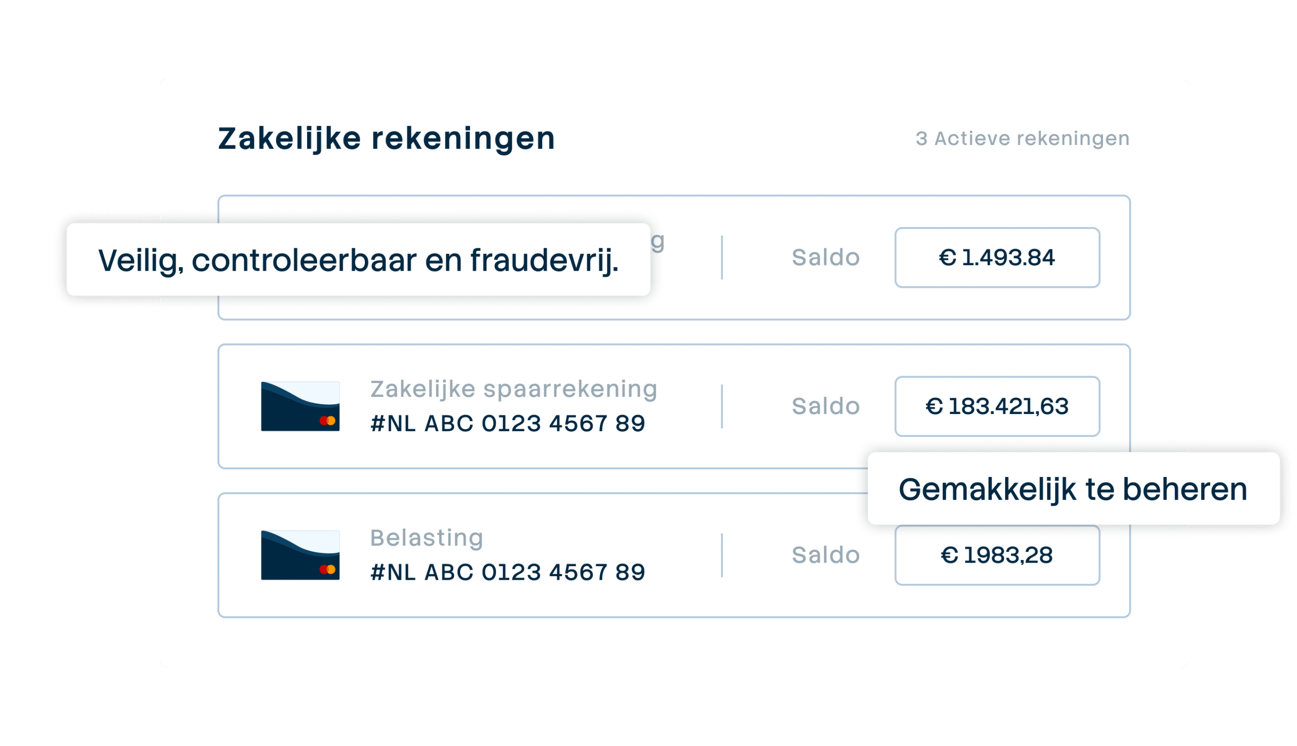Click Mastercard logo on the Belasting card
The width and height of the screenshot is (1297, 746).
[327, 569]
